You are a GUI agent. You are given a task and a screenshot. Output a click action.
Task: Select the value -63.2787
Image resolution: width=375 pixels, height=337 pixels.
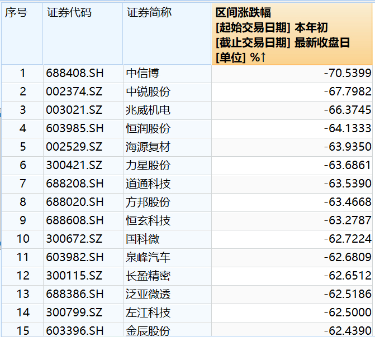point(348,220)
